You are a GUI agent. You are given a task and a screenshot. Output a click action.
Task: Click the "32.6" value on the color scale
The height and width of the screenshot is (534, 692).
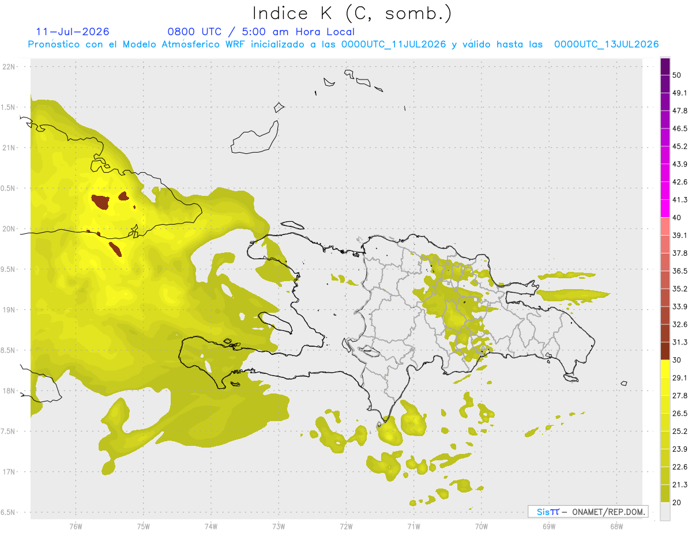click(x=680, y=324)
